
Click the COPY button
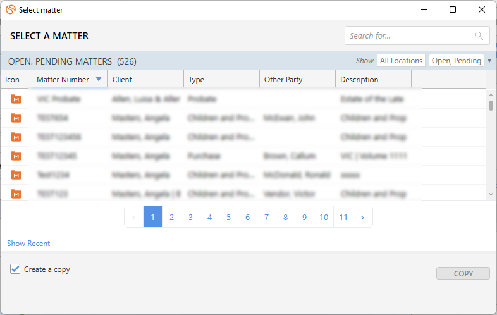[463, 273]
